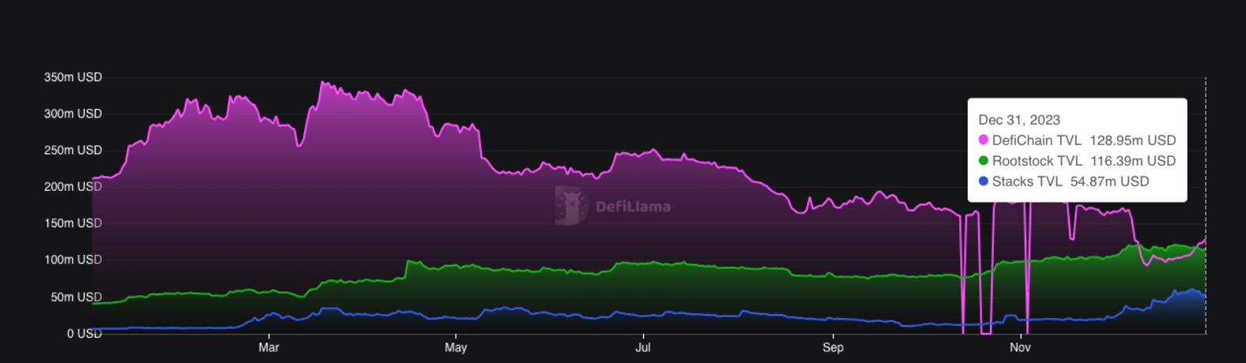
Task: Click the 0 USD y-axis label
Action: 85,334
